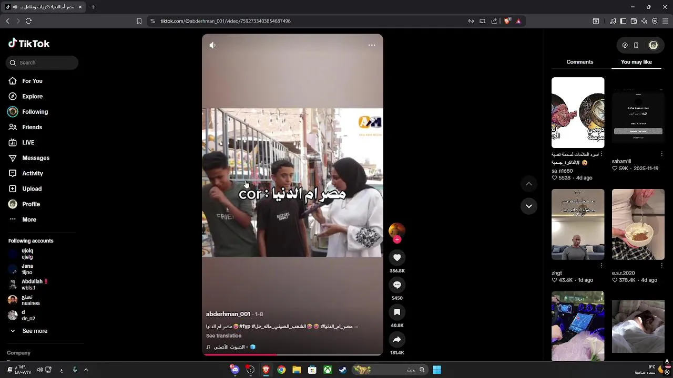The height and width of the screenshot is (378, 673).
Task: Go to the next video arrow
Action: pos(529,206)
